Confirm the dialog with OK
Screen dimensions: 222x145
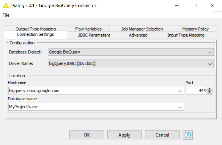pyautogui.click(x=87, y=135)
